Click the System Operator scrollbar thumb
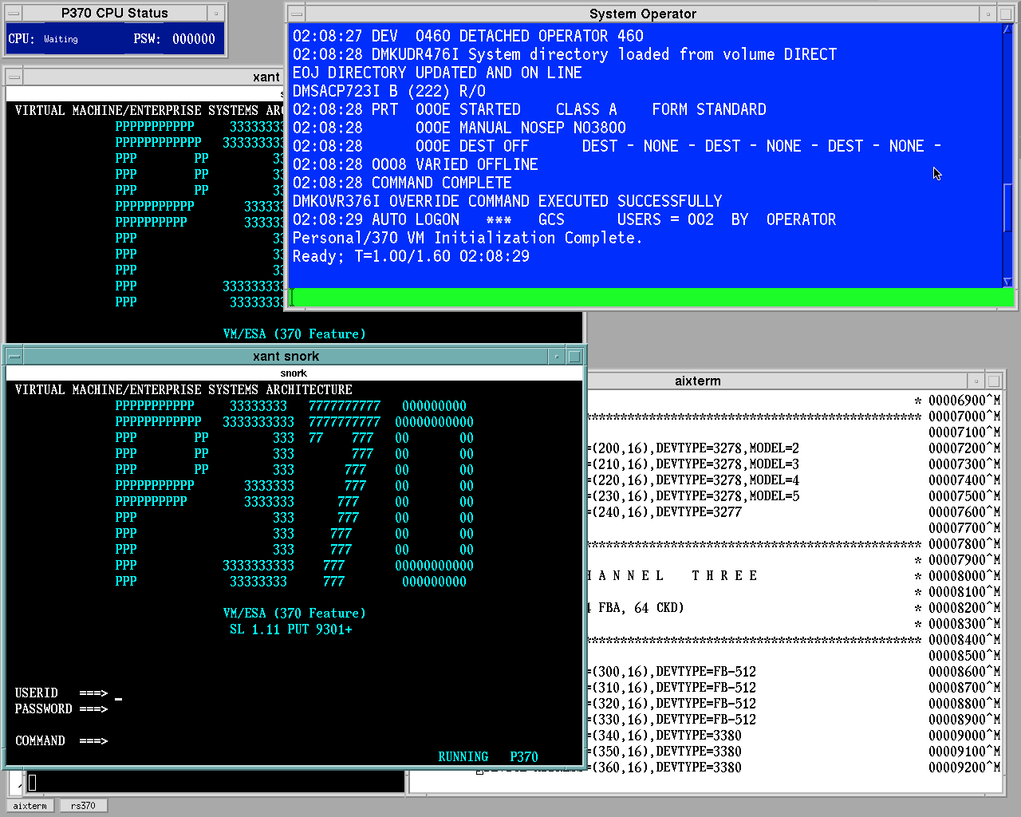The image size is (1021, 817). 1007,207
